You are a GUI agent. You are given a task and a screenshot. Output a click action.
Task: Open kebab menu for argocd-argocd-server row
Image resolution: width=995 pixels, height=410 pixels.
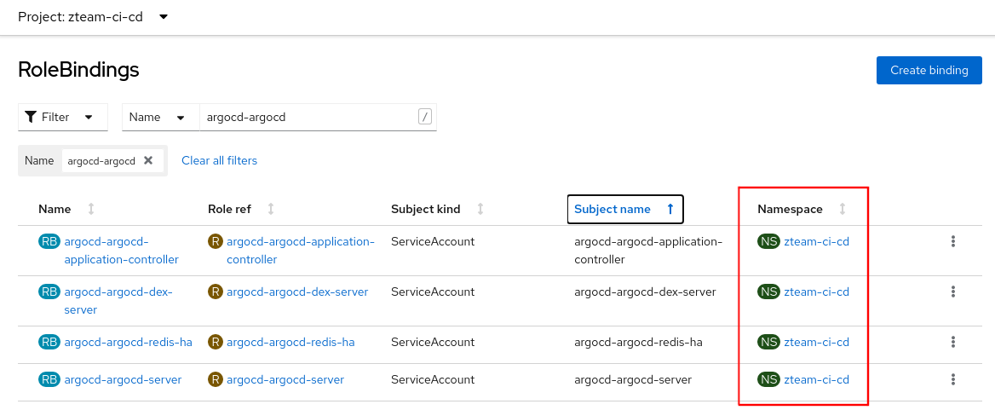953,380
